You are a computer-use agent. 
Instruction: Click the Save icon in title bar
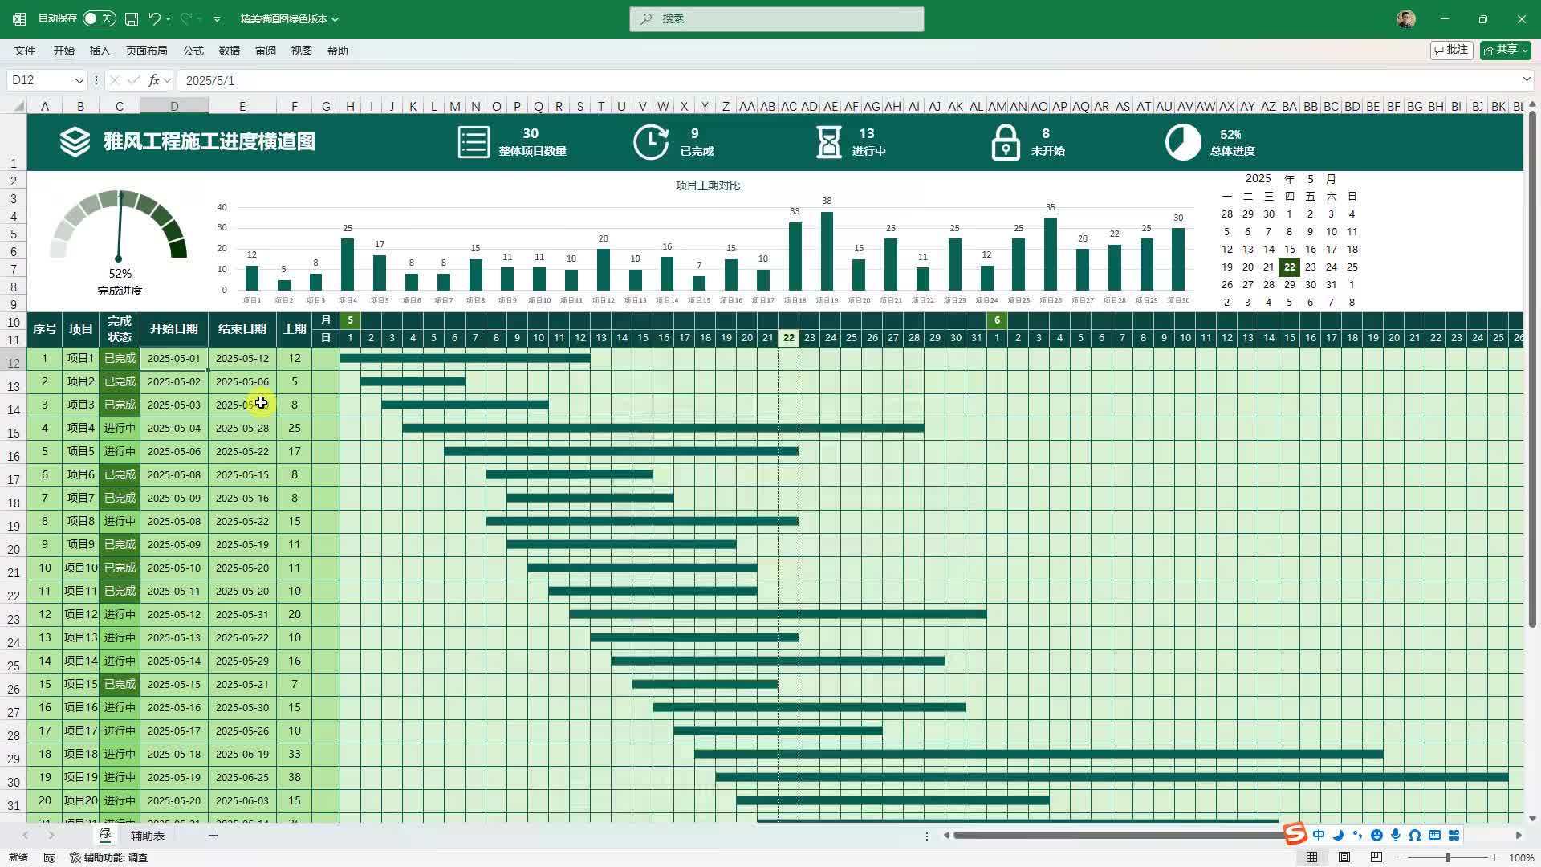pyautogui.click(x=132, y=18)
